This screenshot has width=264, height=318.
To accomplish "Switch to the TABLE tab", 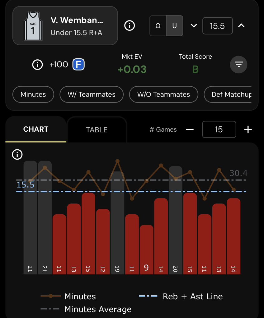I will (97, 130).
